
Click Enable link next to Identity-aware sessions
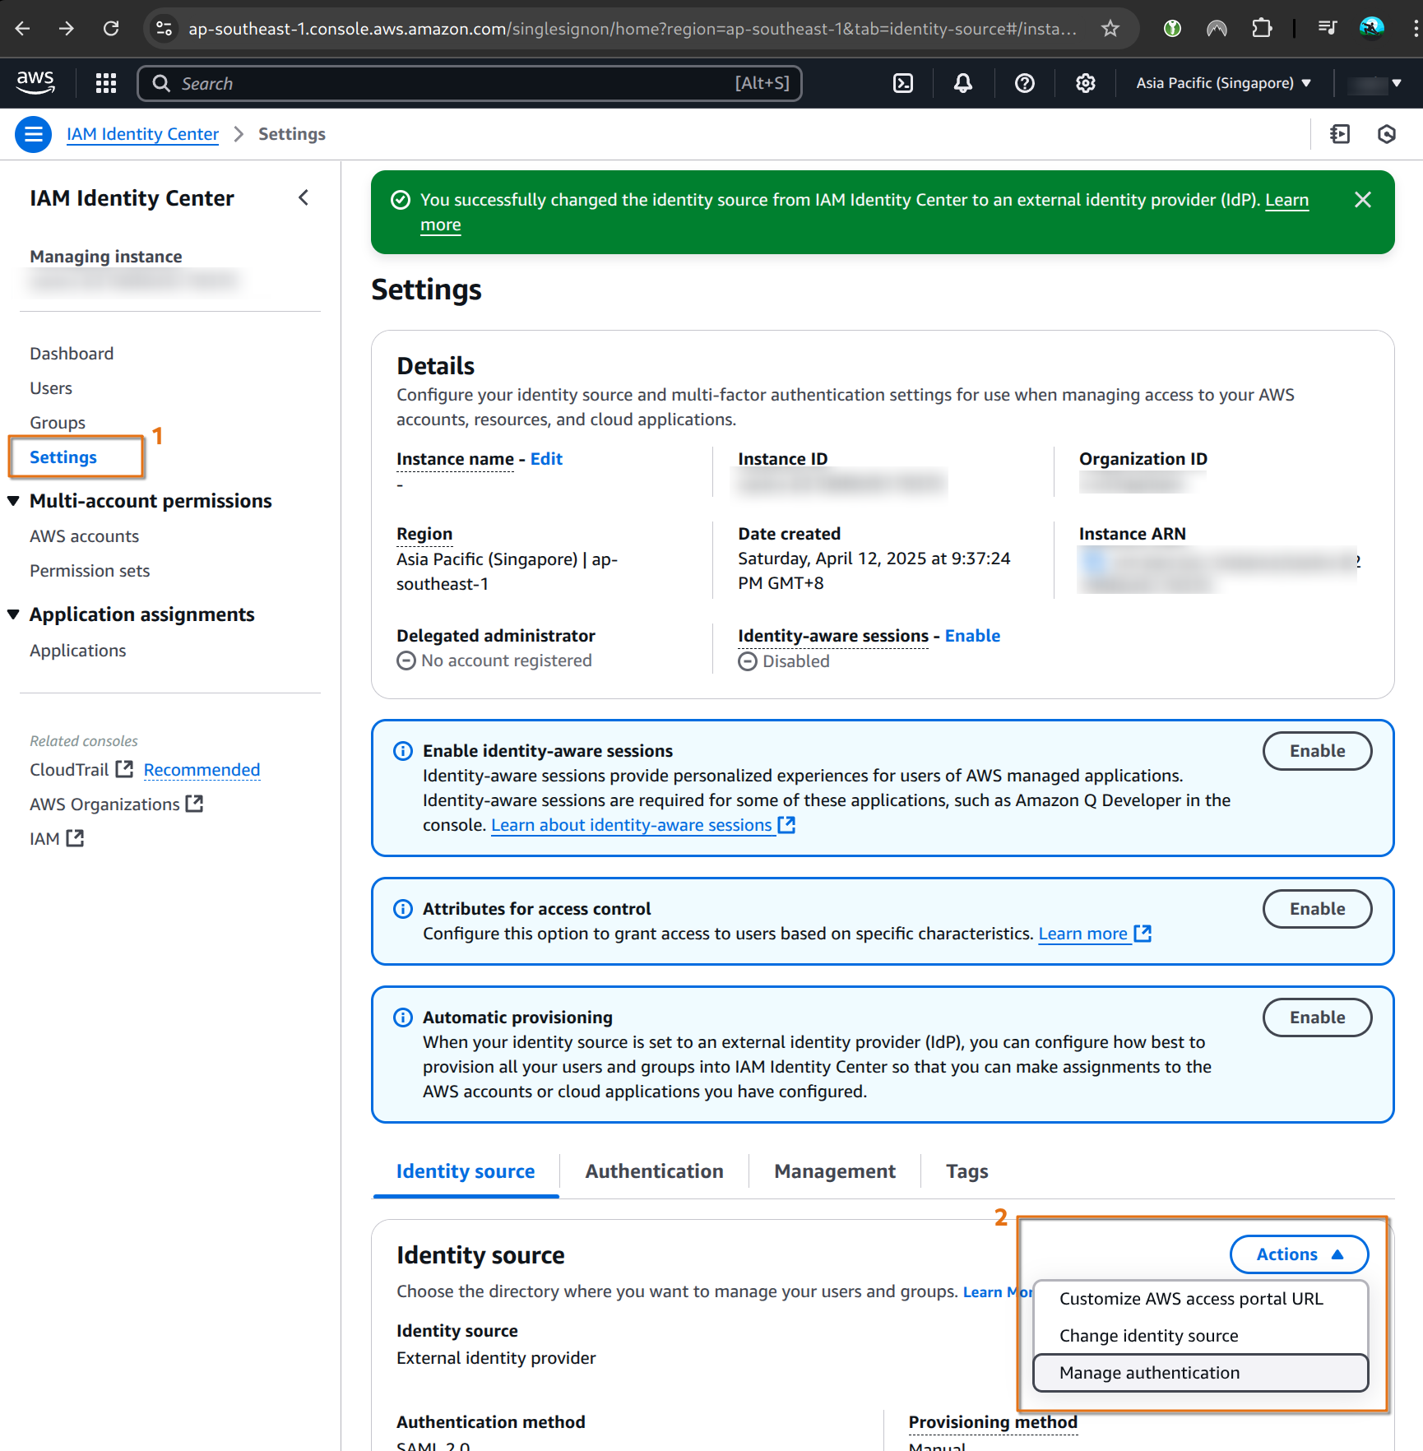[x=972, y=636]
